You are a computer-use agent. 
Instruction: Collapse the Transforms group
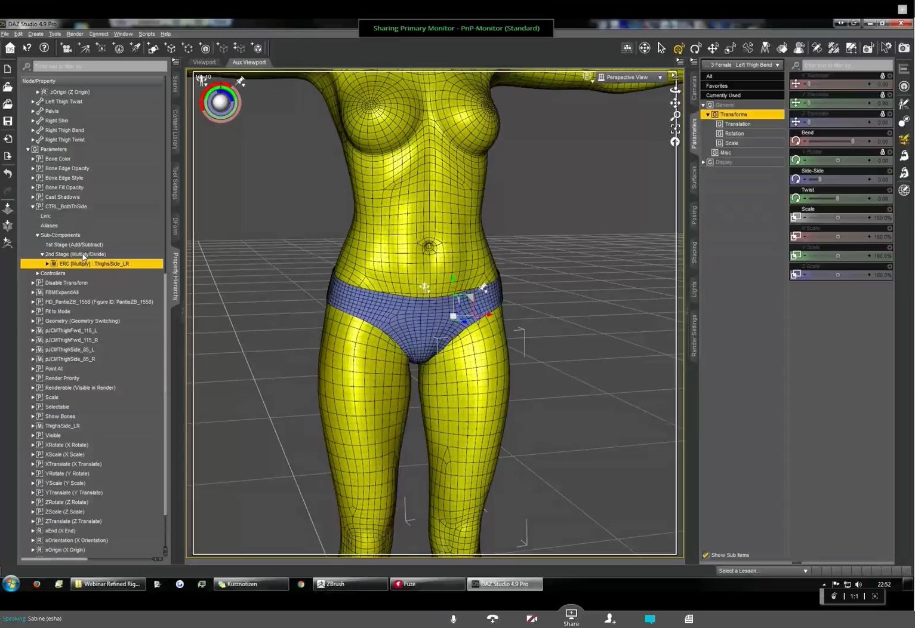(x=708, y=115)
